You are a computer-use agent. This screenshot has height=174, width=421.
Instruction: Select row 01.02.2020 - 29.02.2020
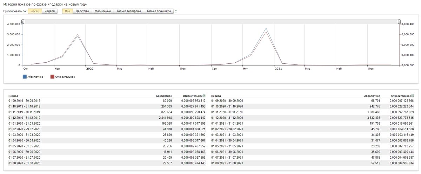click(107, 129)
